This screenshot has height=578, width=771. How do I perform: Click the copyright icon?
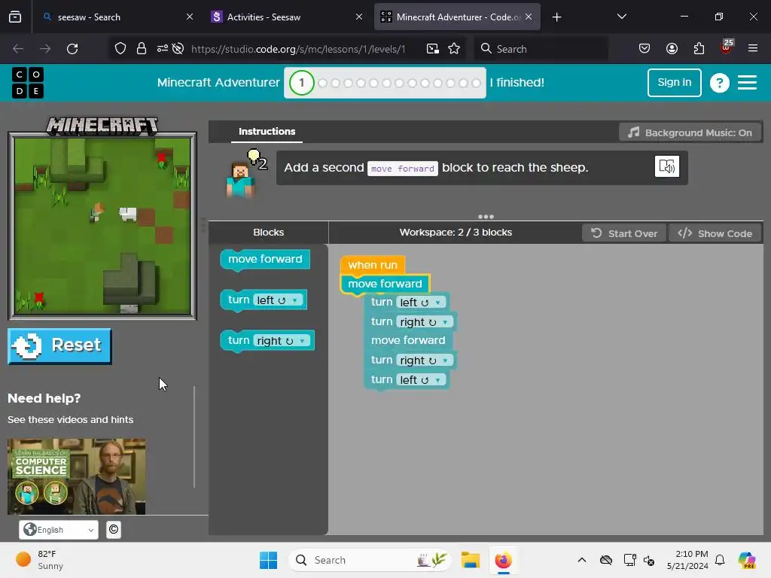[114, 529]
